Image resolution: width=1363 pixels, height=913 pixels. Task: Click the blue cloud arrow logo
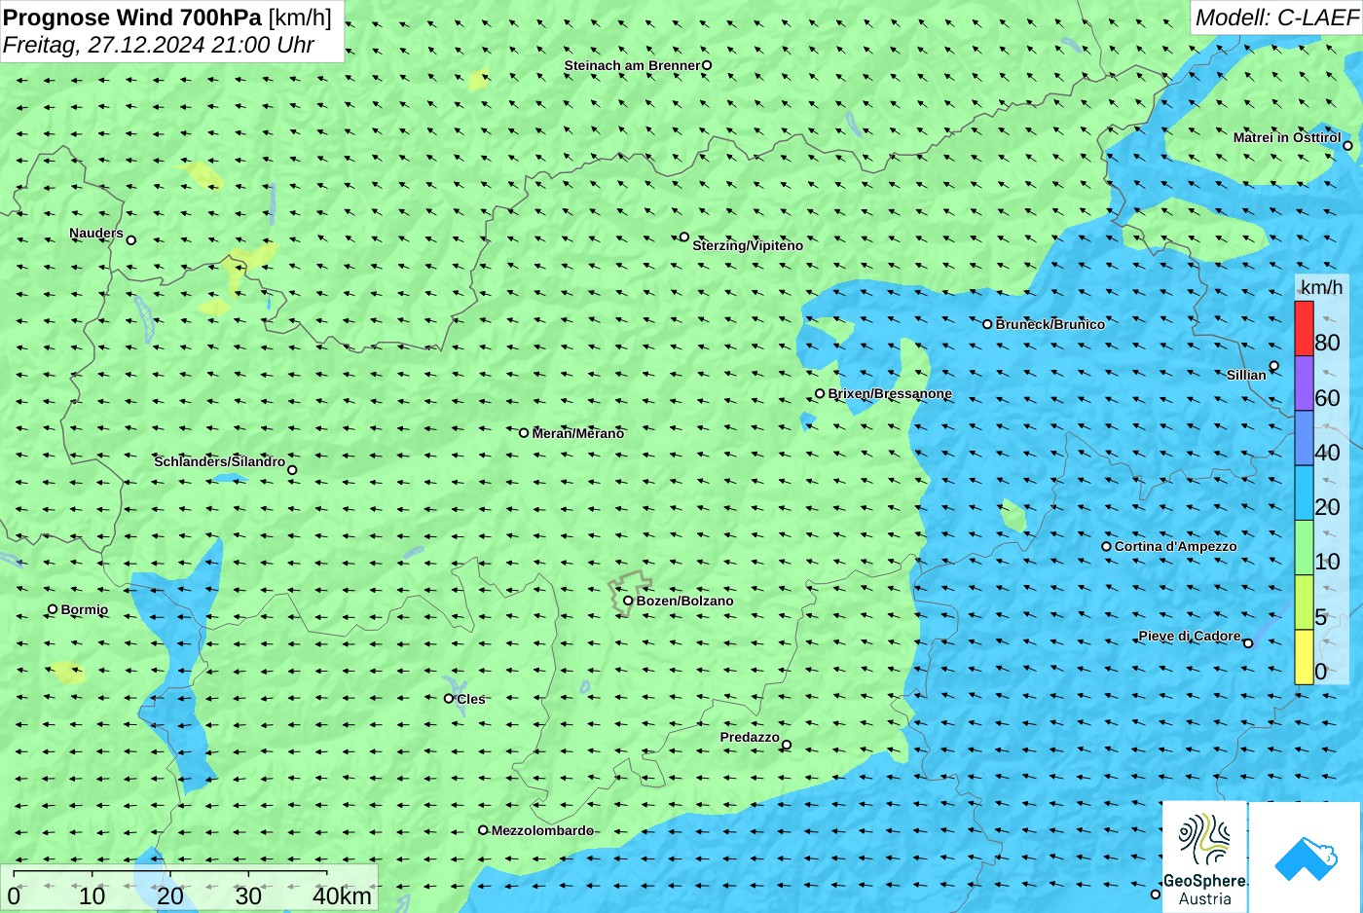coord(1306,858)
